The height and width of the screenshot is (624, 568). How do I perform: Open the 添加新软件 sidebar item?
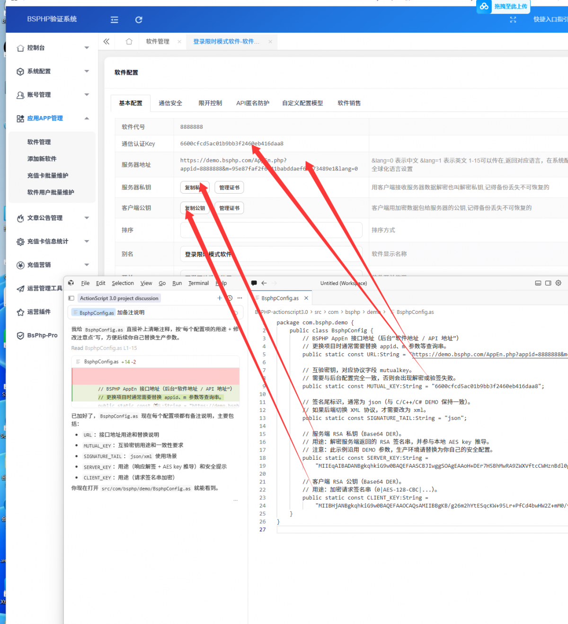coord(42,159)
